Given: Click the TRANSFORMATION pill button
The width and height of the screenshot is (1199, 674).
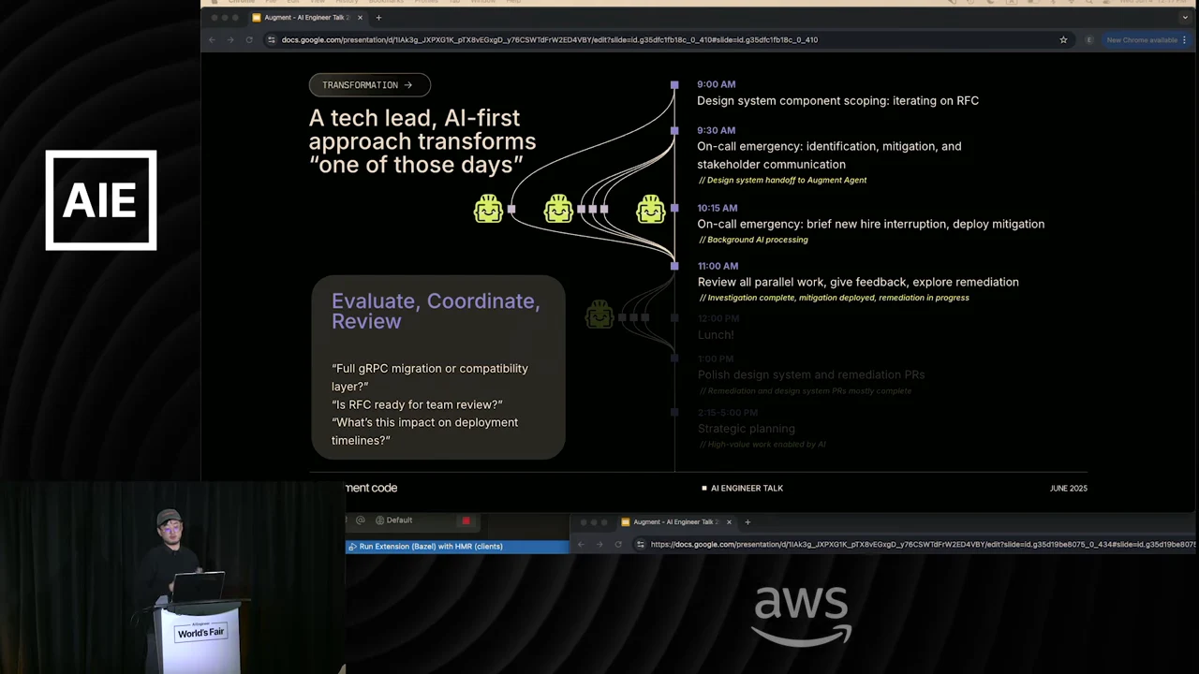Looking at the screenshot, I should [370, 85].
